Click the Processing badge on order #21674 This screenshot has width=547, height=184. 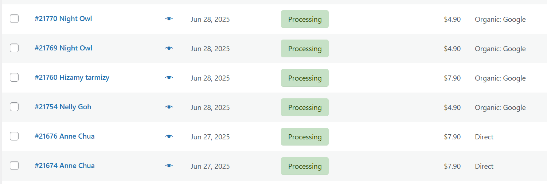tap(305, 166)
